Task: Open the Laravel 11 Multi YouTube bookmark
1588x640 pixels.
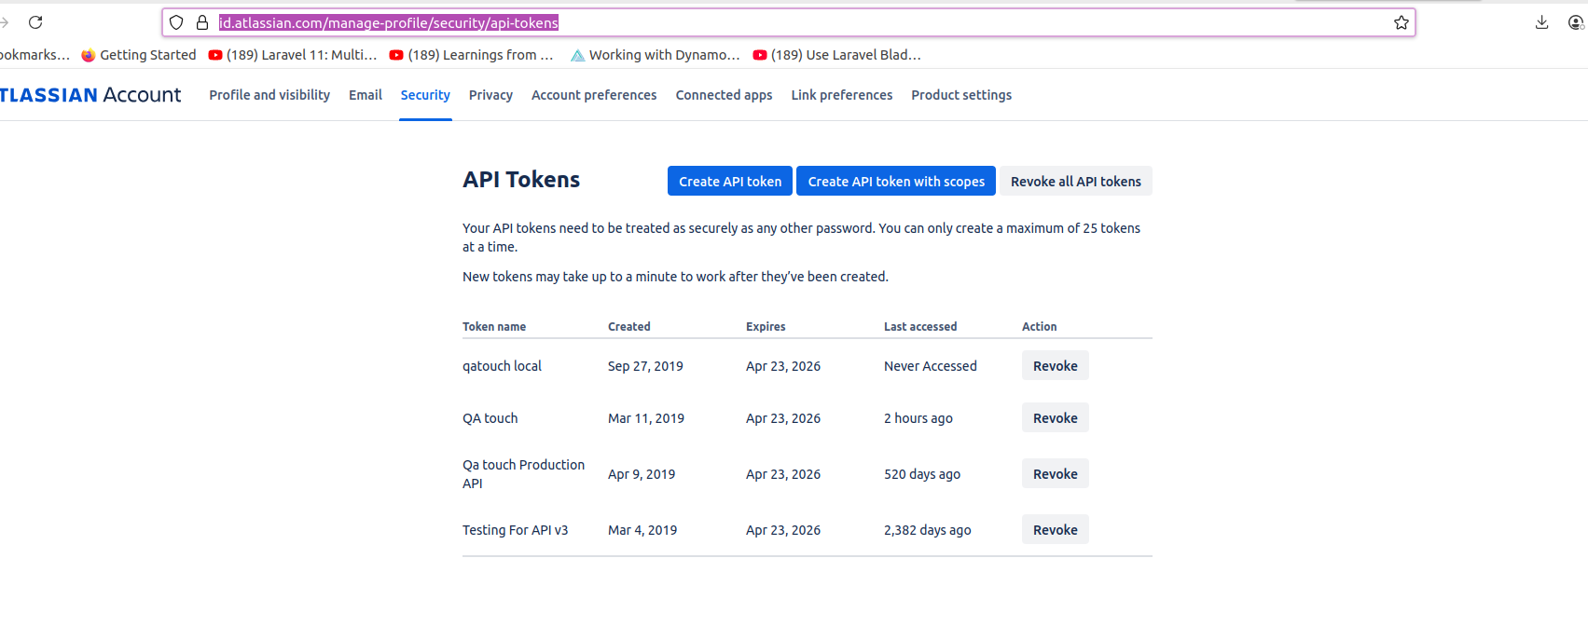Action: [293, 55]
